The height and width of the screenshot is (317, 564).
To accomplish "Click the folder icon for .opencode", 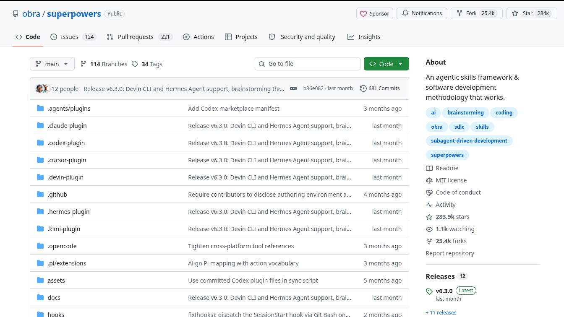I will (40, 246).
